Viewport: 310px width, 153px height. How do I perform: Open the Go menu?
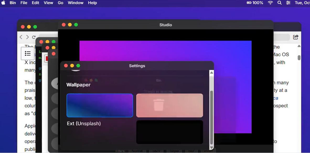61,3
